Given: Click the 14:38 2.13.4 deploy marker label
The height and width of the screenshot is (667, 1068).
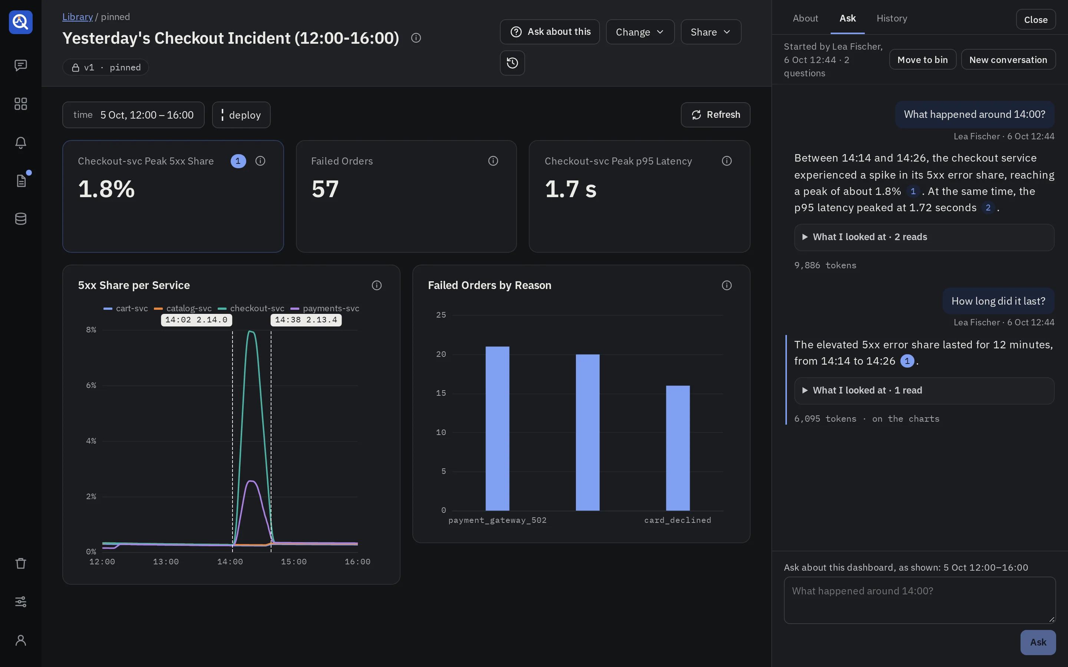Looking at the screenshot, I should coord(306,320).
